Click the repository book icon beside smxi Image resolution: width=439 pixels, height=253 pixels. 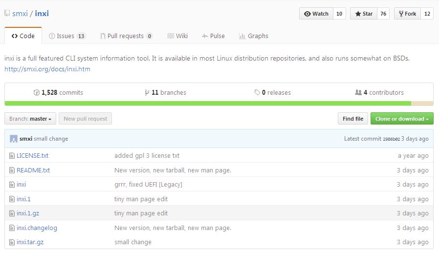tap(7, 13)
